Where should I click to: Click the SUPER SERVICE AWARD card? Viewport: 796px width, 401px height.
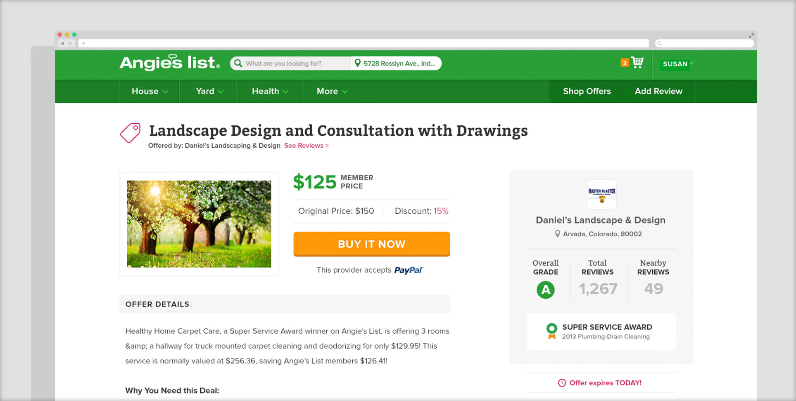601,331
